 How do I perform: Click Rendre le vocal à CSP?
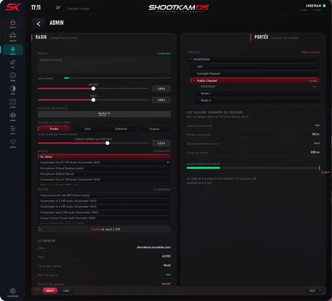point(104,229)
